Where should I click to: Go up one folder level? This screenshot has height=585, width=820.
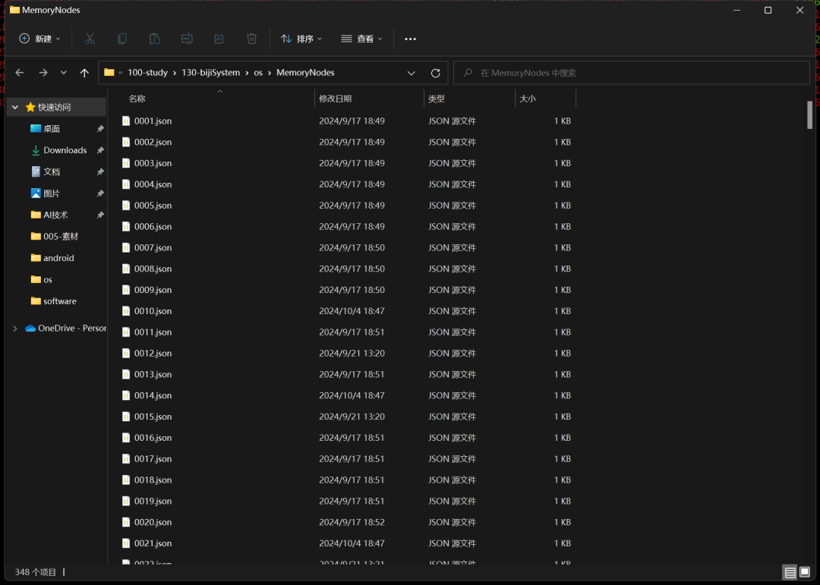pos(84,73)
